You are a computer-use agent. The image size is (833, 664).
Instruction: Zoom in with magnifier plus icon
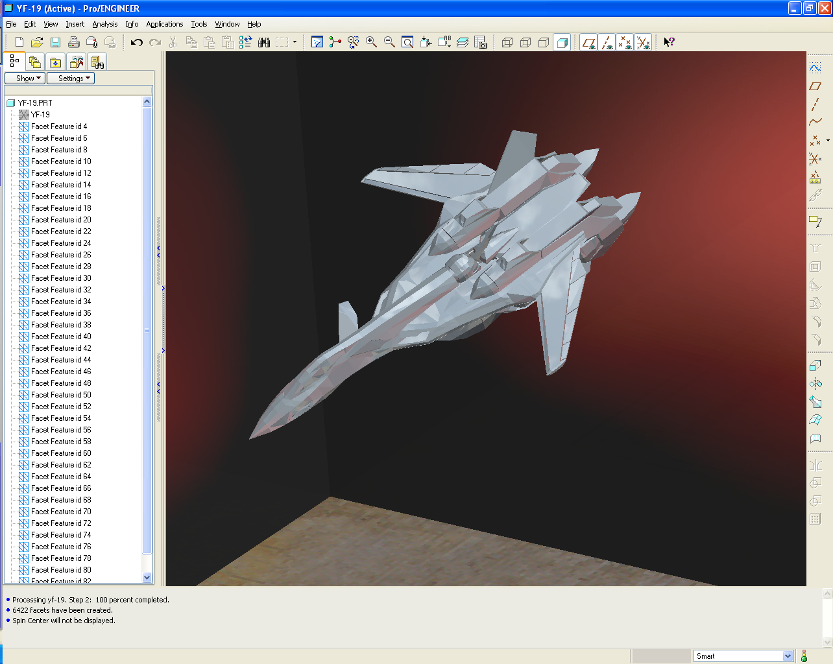(x=372, y=42)
